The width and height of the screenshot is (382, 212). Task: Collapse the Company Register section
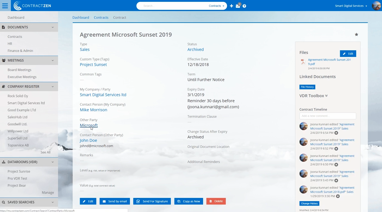click(x=53, y=87)
